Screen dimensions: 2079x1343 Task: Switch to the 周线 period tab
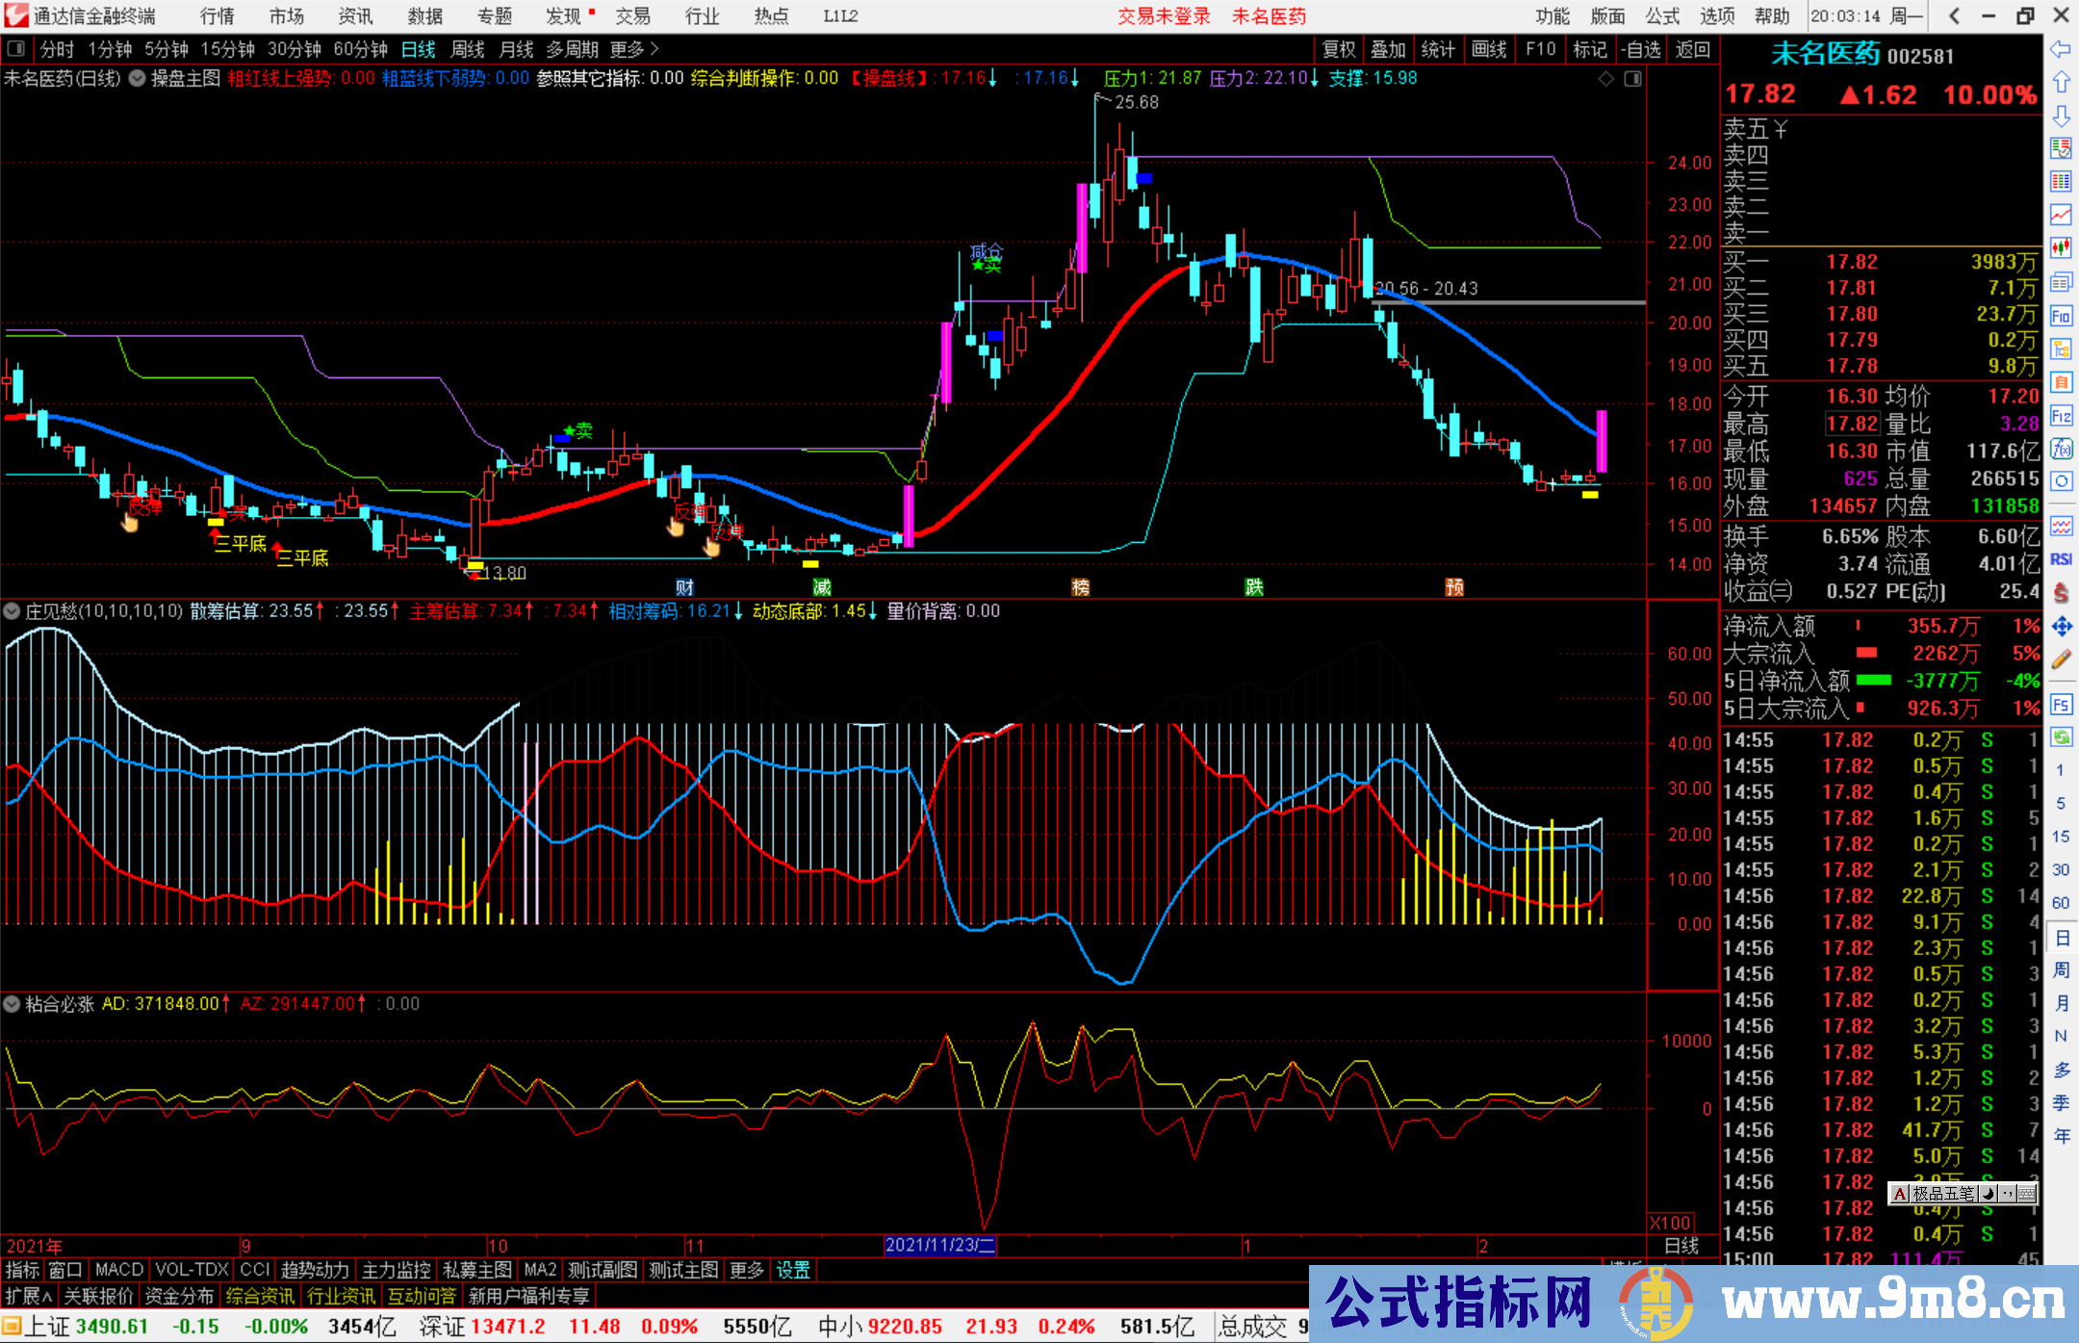[x=468, y=48]
